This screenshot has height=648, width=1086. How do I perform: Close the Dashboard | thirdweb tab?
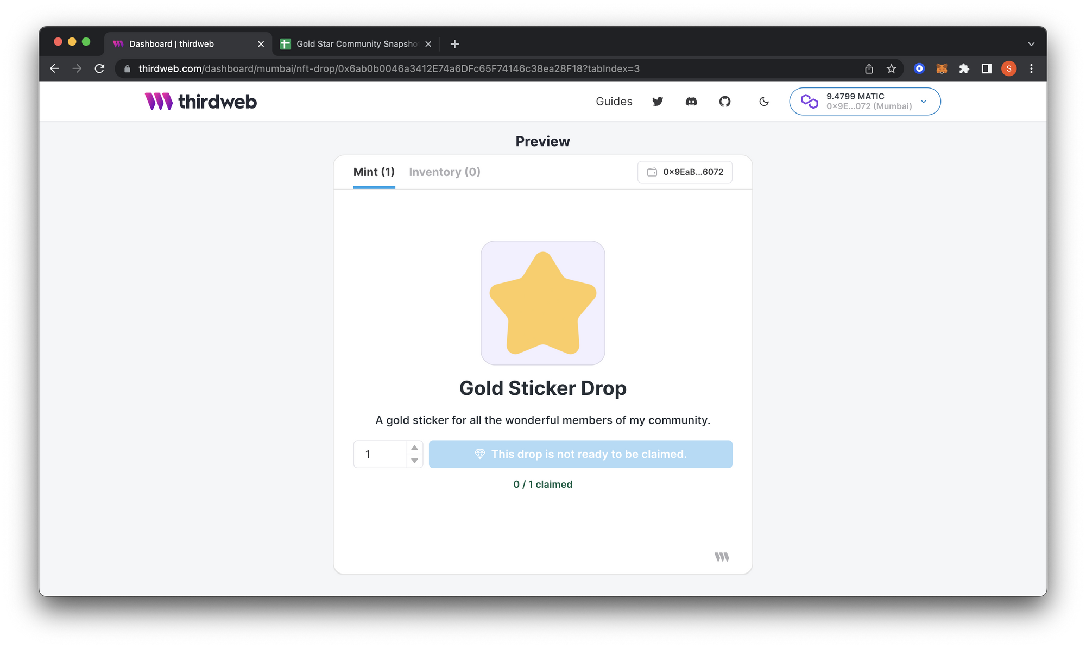pyautogui.click(x=261, y=44)
